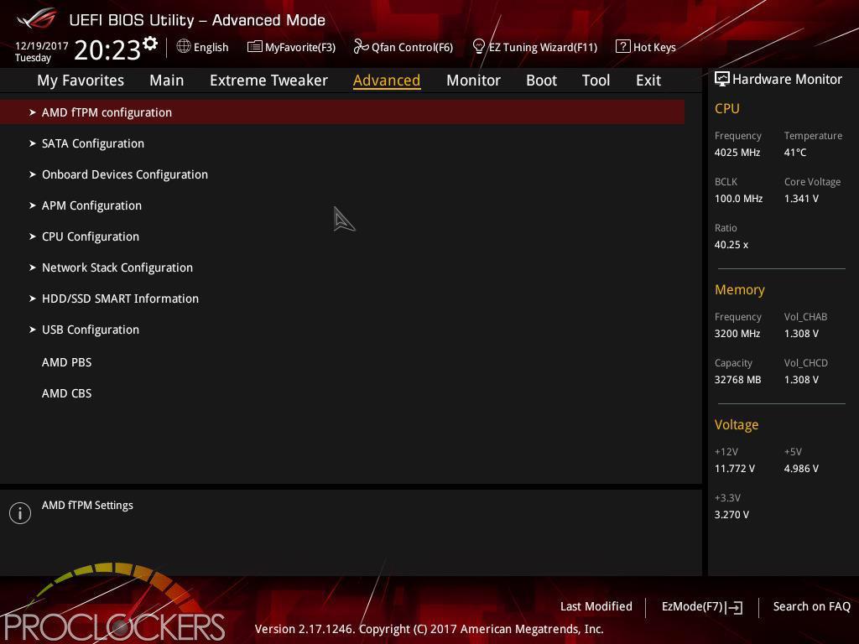This screenshot has height=644, width=859.
Task: Open MyFavorite via its list icon
Action: [x=254, y=47]
